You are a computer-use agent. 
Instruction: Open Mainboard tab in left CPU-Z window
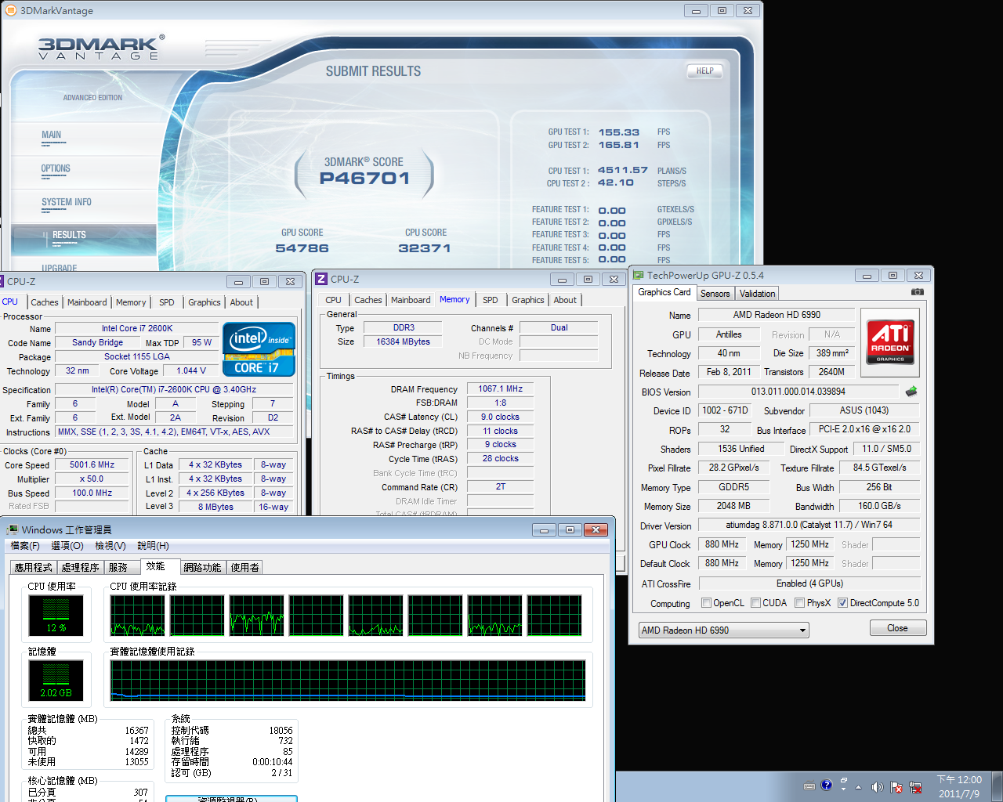pos(87,302)
